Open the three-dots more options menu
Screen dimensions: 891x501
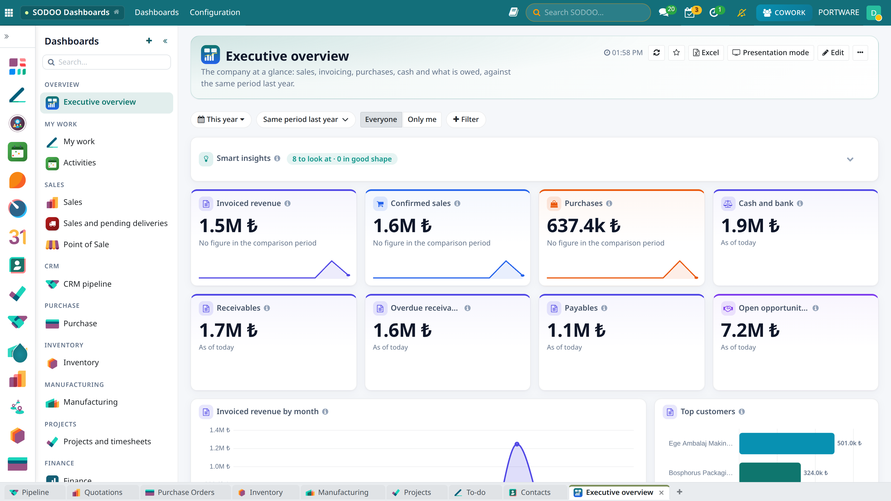coord(860,53)
